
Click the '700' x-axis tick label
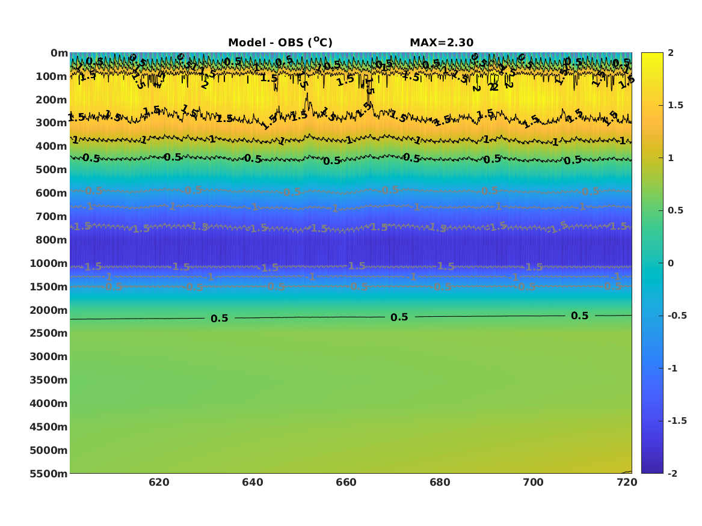click(x=533, y=482)
